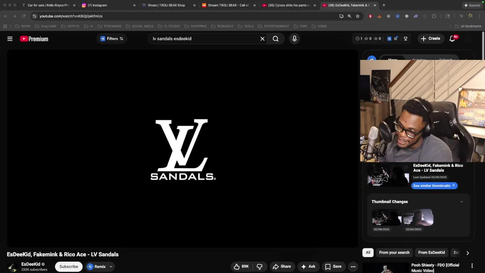Install app icon in address bar

341,16
